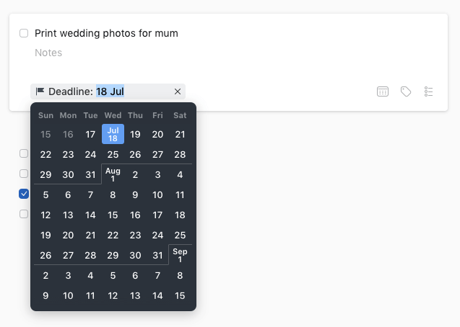Check off 'Print wedding photos for mum'
The height and width of the screenshot is (327, 460).
pyautogui.click(x=24, y=33)
